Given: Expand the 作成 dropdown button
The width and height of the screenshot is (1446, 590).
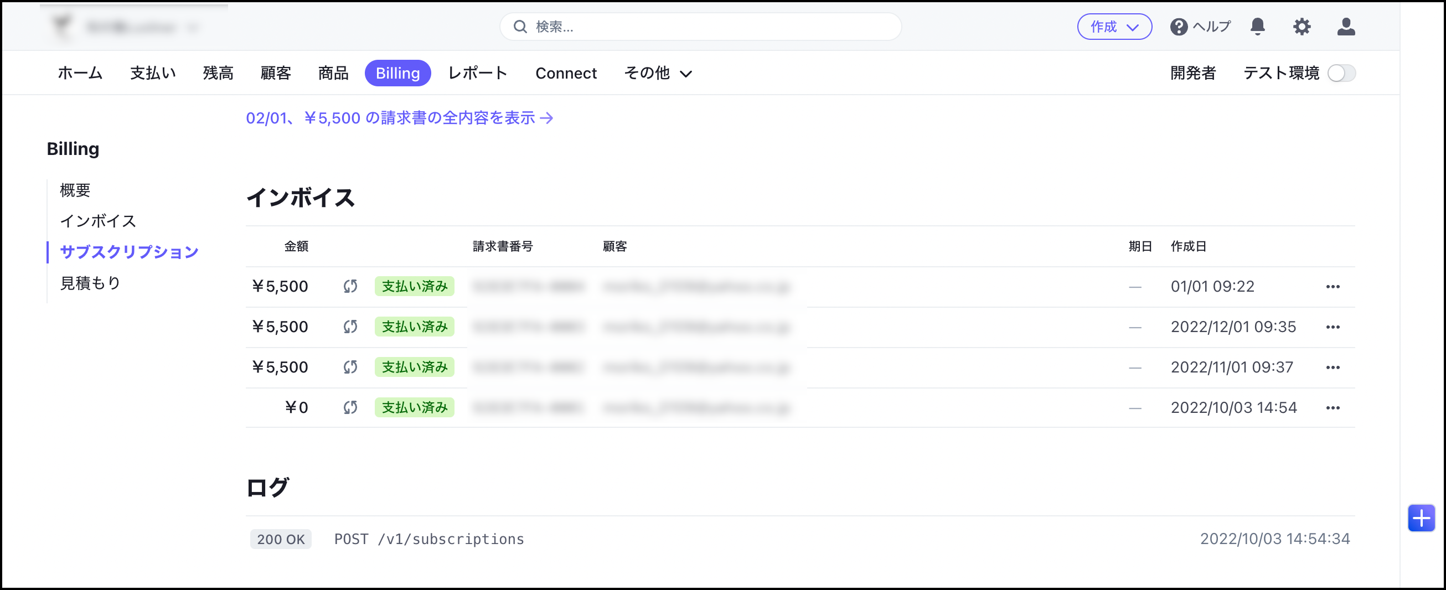Looking at the screenshot, I should (x=1114, y=27).
